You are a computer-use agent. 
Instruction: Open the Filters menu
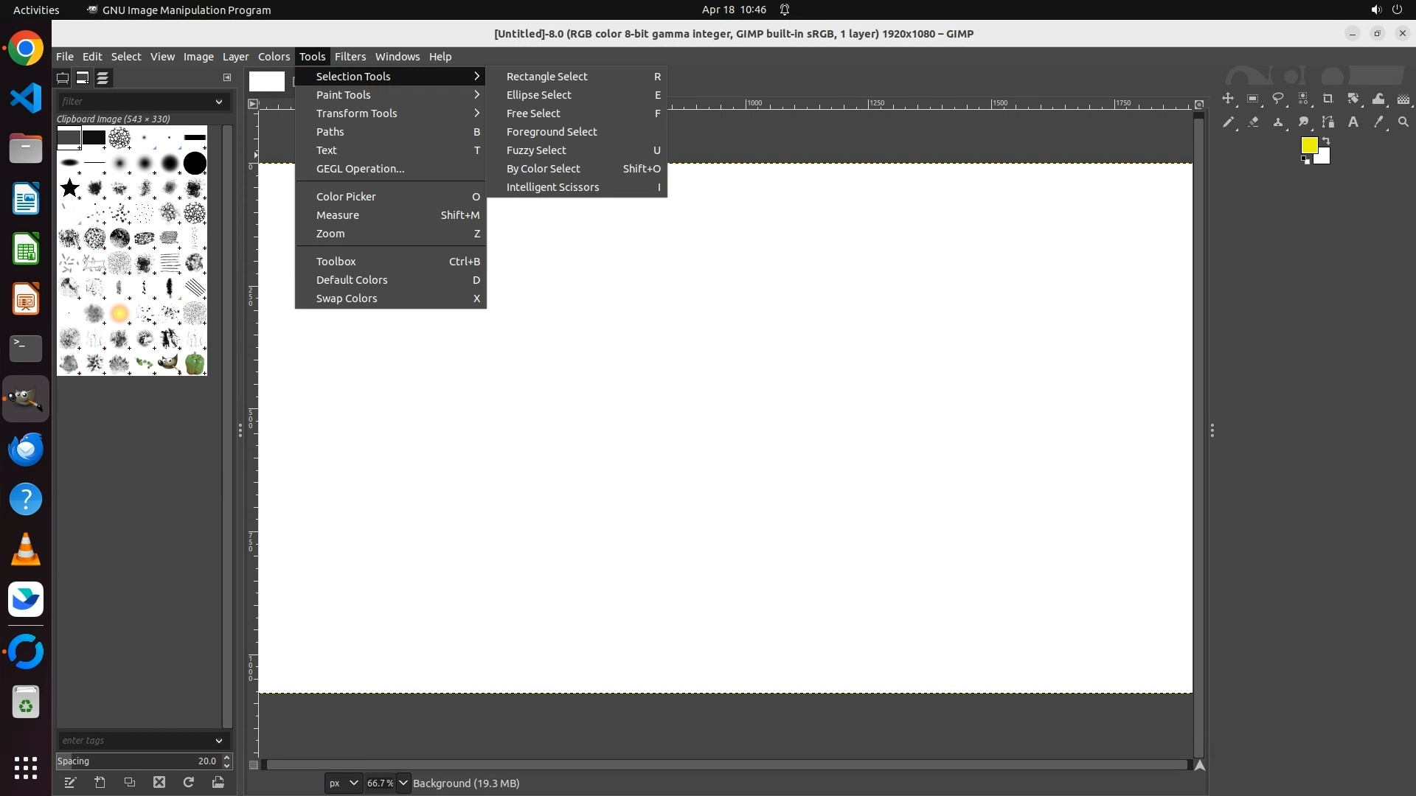tap(350, 57)
